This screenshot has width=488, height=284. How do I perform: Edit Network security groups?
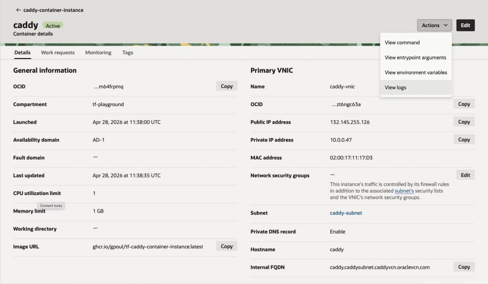click(x=465, y=175)
